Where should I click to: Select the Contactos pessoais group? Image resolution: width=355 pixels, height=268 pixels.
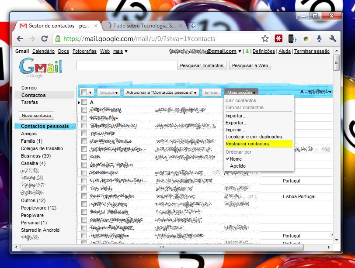[45, 126]
